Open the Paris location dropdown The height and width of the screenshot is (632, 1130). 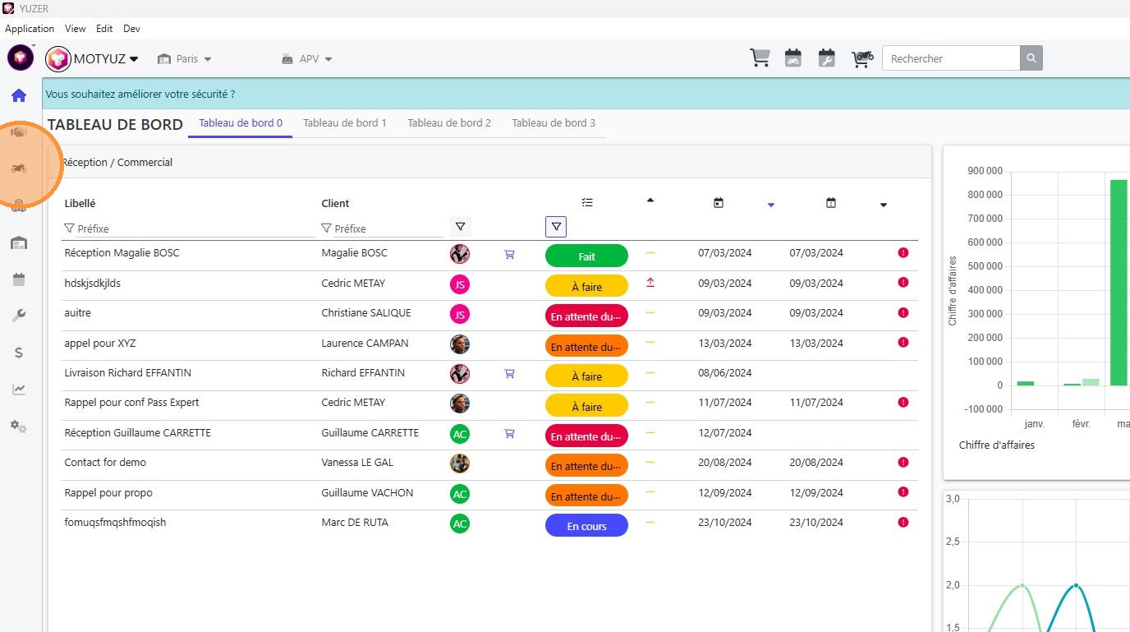tap(186, 59)
